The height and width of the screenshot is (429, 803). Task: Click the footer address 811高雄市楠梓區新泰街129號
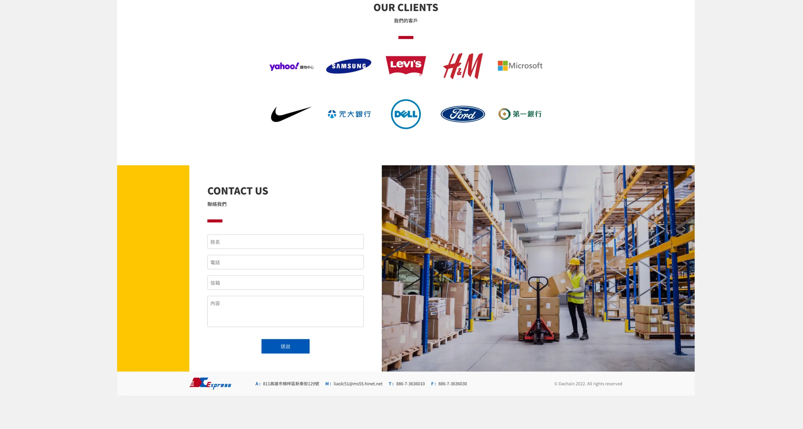291,384
